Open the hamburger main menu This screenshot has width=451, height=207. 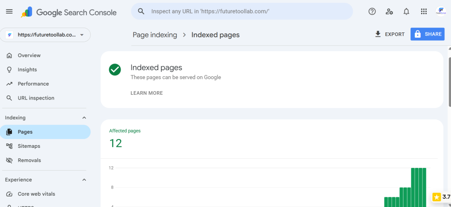tap(9, 11)
